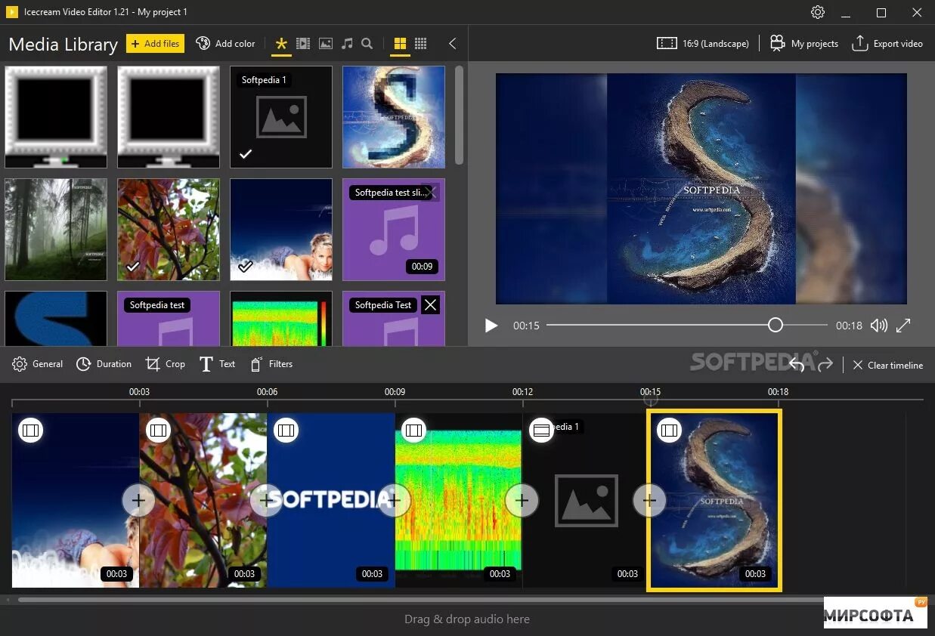Remove Softpedia Test audio item with X
Screen dimensions: 935x636
(430, 305)
